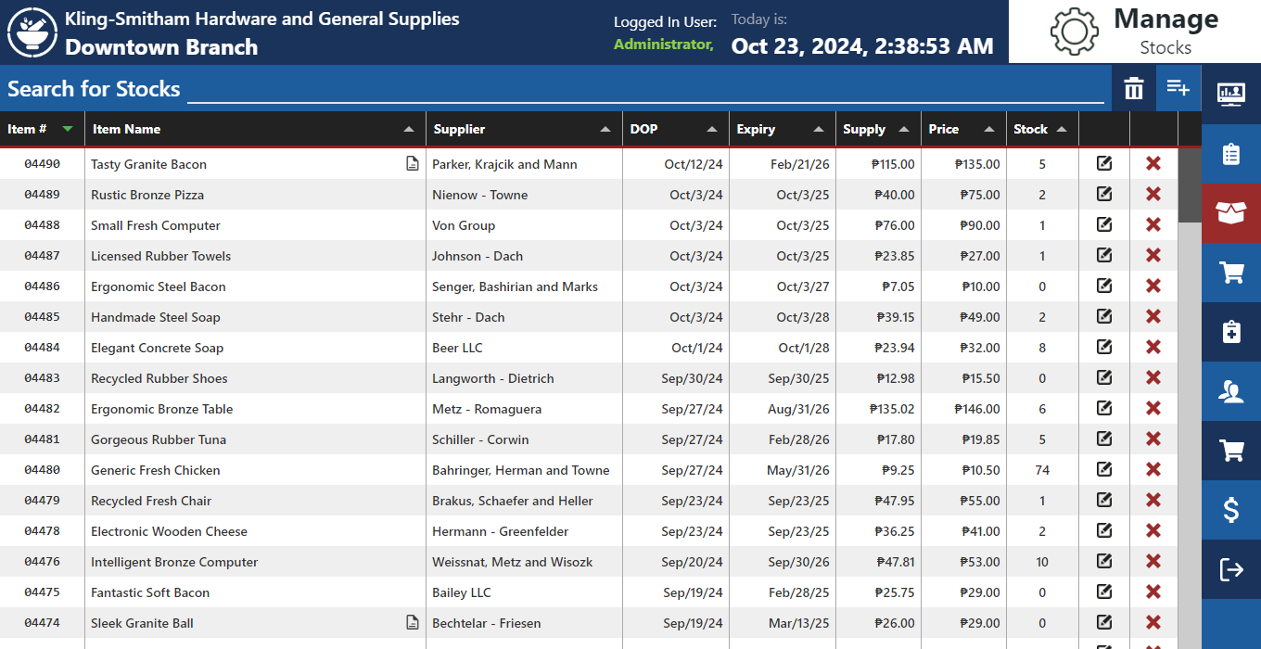Viewport: 1261px width, 649px height.
Task: Open note icon for Sleek Granite Ball
Action: coord(413,623)
